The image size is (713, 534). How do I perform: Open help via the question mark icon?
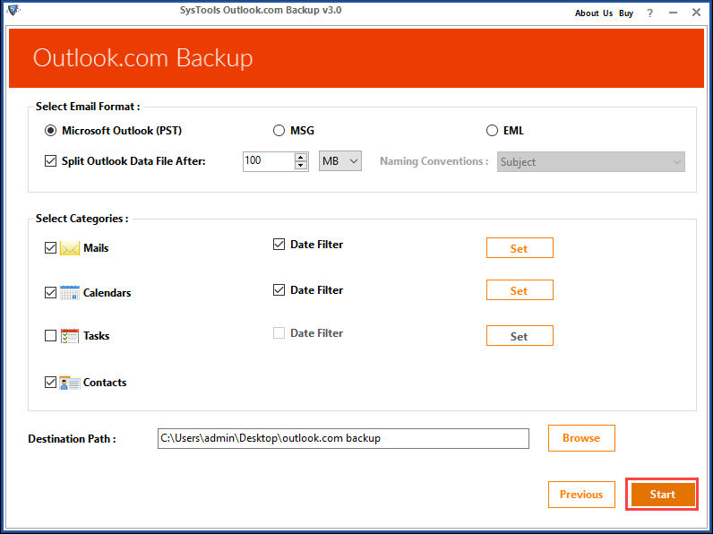pyautogui.click(x=649, y=13)
